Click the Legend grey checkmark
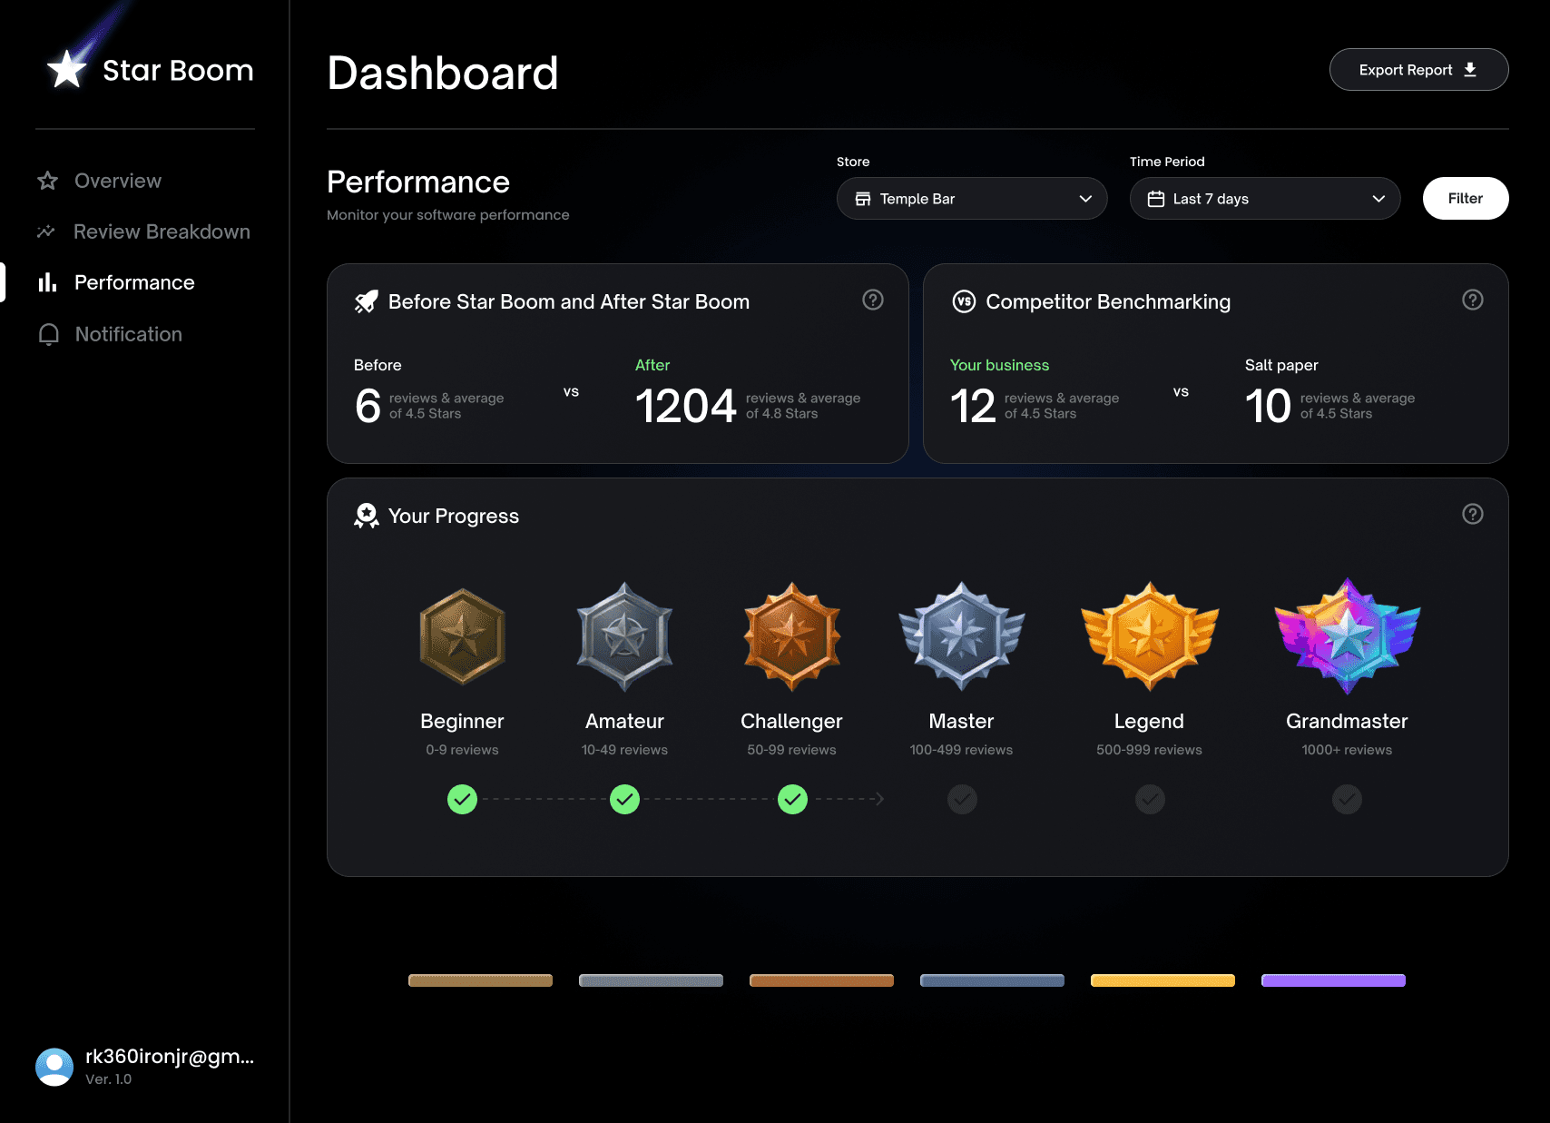 (x=1150, y=800)
